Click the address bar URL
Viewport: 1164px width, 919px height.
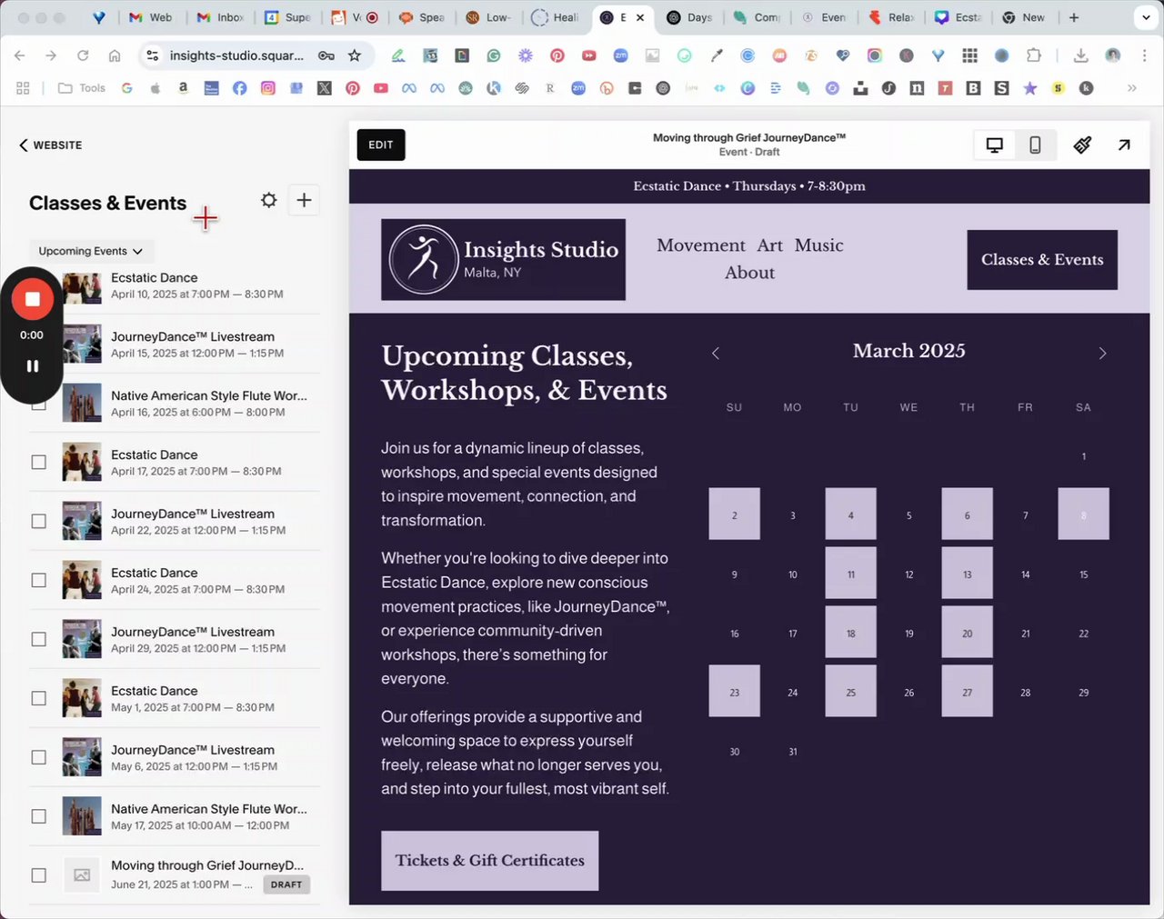236,55
